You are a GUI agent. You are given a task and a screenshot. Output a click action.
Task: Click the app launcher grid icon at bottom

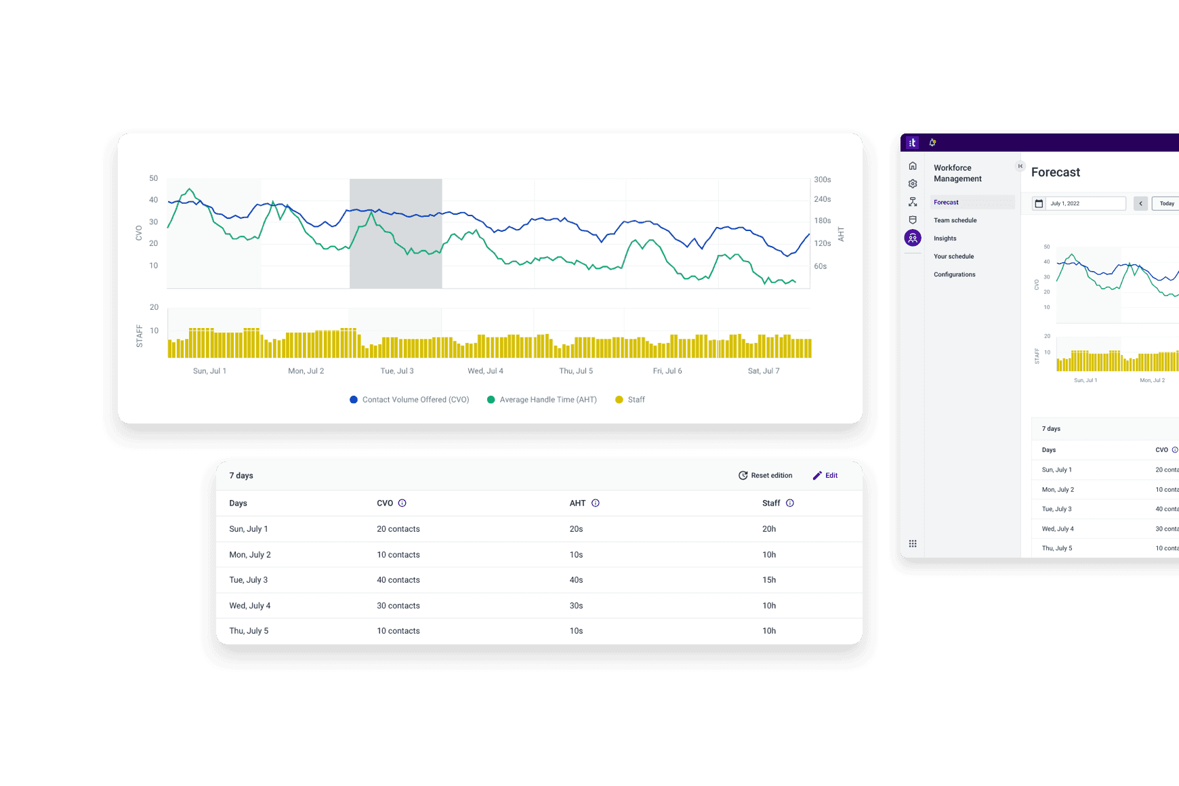[x=913, y=543]
